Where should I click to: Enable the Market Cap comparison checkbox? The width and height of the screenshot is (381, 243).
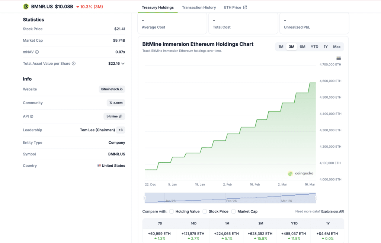point(233,211)
